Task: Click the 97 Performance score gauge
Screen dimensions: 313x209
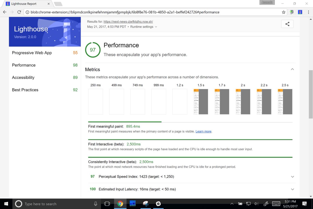Action: [93, 50]
